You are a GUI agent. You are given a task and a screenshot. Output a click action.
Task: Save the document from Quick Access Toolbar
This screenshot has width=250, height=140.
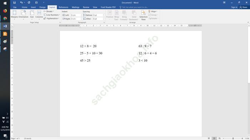pos(14,2)
